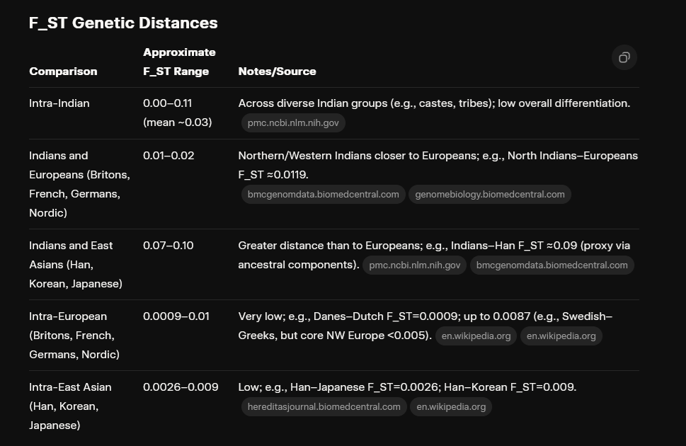Open hereditasjournal.biomedcentral.com source chip
686x446 pixels.
(x=324, y=407)
